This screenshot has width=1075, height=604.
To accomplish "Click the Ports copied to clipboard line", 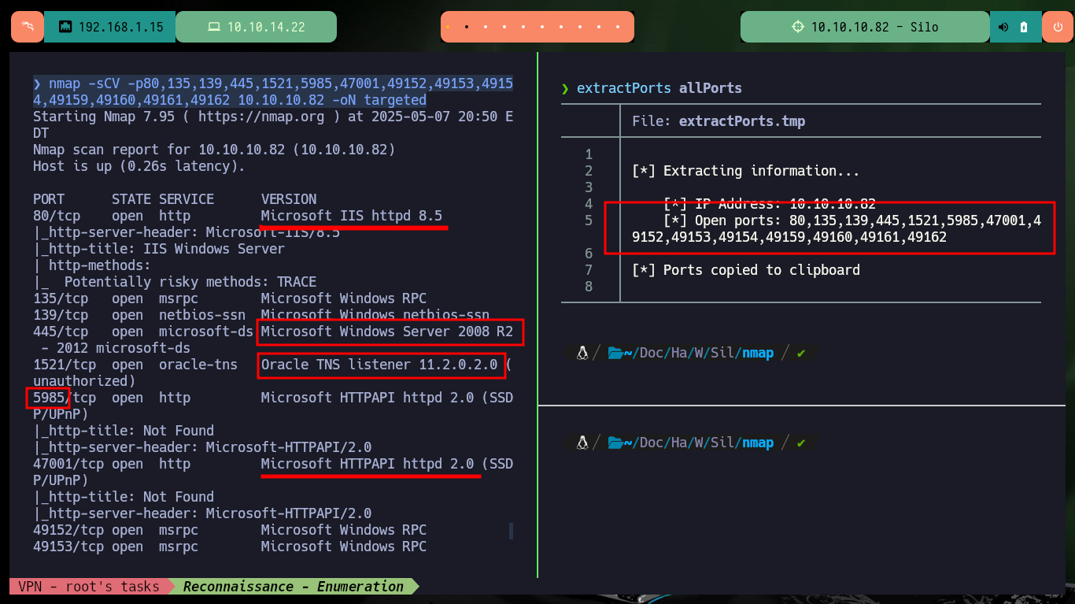I will (746, 270).
